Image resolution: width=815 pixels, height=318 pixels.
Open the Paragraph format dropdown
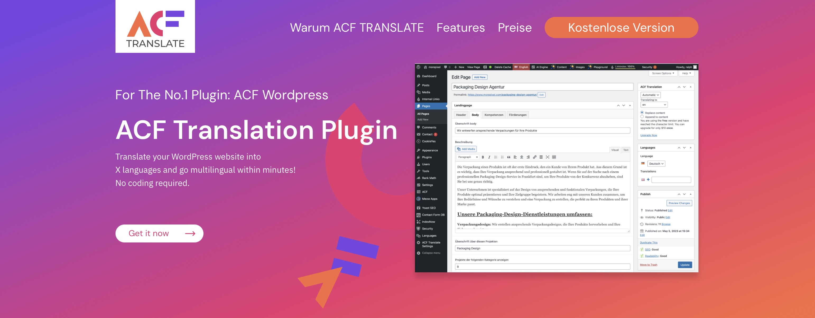point(467,157)
